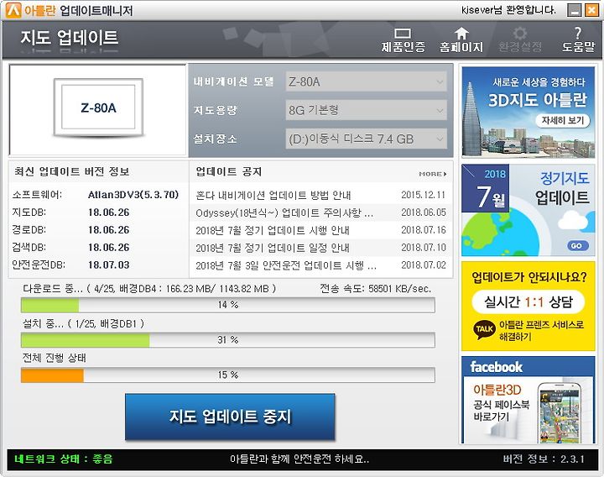The width and height of the screenshot is (604, 477).
Task: Click the 아틀란 프렌즈 서비스로 해결하기 text
Action: (541, 331)
